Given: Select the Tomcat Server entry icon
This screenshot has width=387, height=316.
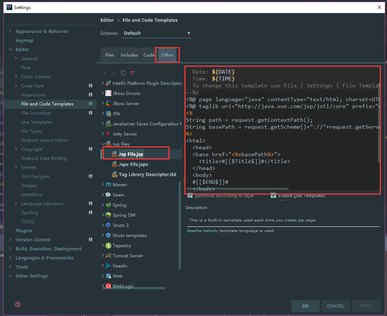Looking at the screenshot, I should coord(108,255).
